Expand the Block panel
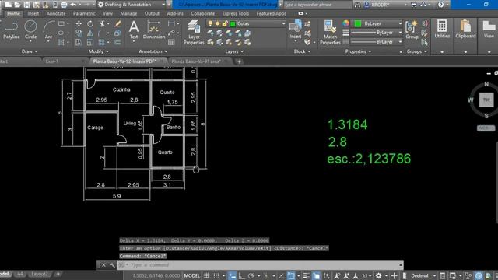This screenshot has width=498, height=280. [x=302, y=51]
